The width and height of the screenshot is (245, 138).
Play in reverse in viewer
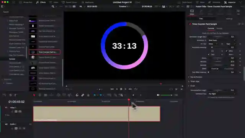[x=117, y=89]
